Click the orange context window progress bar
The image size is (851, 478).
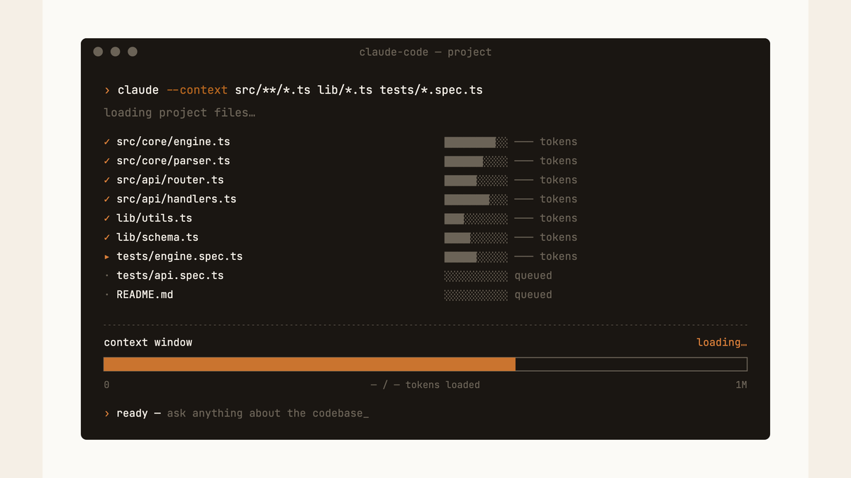point(425,364)
